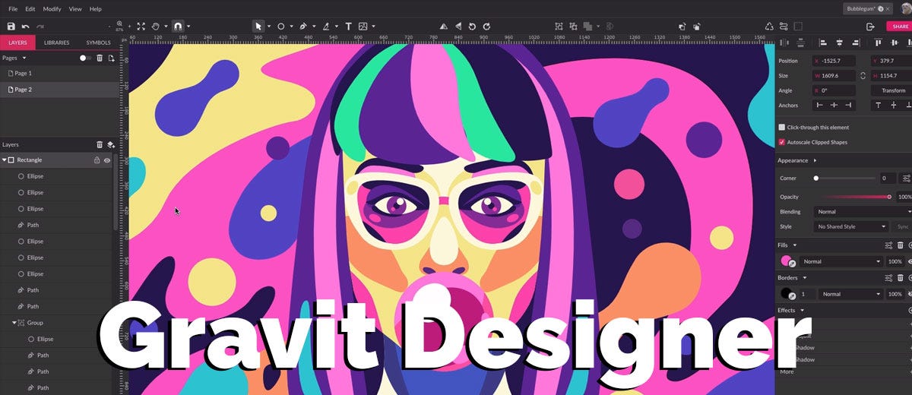The image size is (912, 395).
Task: Open the Edit menu
Action: 30,8
